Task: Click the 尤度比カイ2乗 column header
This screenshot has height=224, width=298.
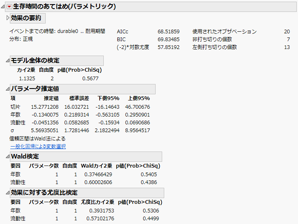Action: pos(98,202)
